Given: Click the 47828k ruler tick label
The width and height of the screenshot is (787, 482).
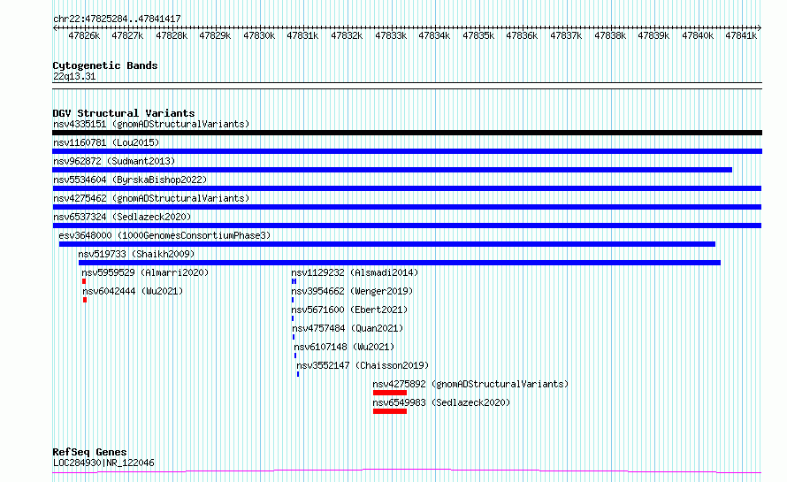Looking at the screenshot, I should (x=172, y=35).
